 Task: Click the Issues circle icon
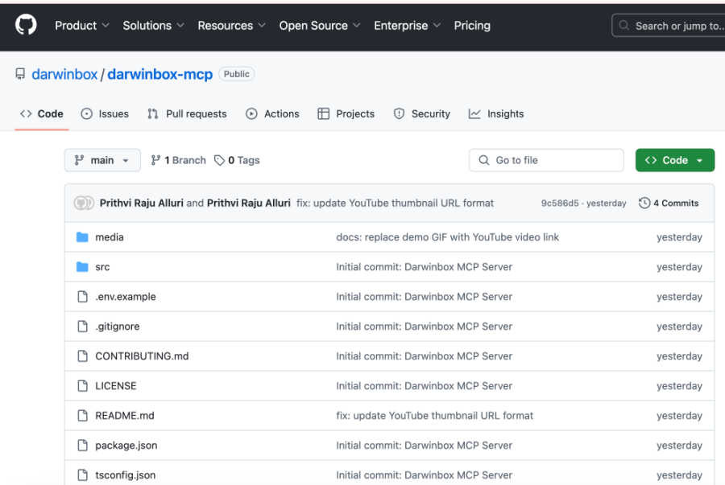(86, 114)
